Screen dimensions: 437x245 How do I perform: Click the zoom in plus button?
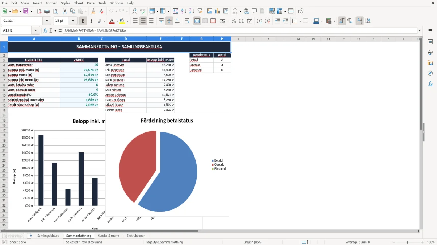(x=422, y=242)
